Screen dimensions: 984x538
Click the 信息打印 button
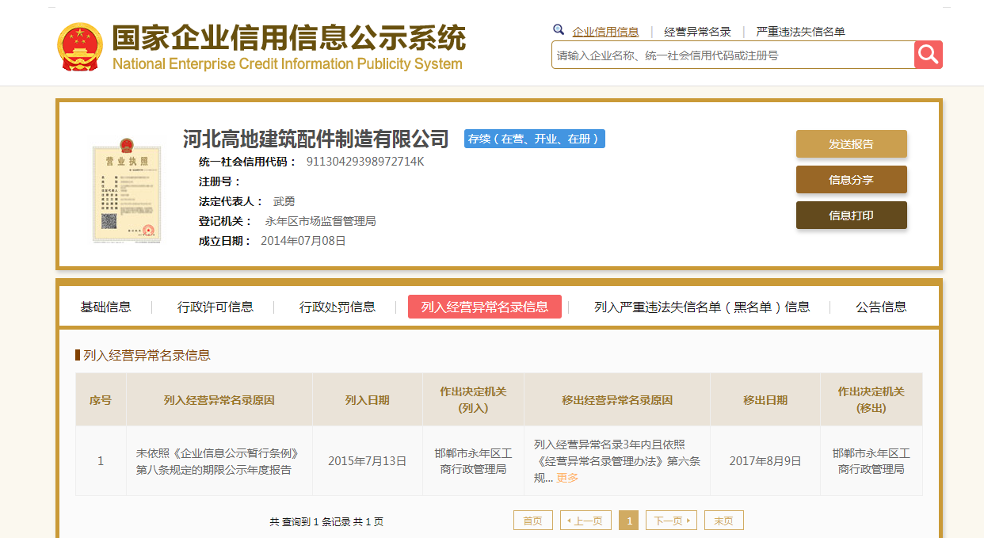[x=851, y=216]
